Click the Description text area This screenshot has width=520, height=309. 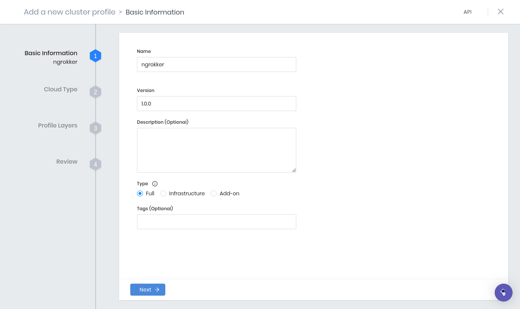[216, 149]
